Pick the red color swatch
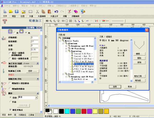154x118 pixels. [x=84, y=111]
